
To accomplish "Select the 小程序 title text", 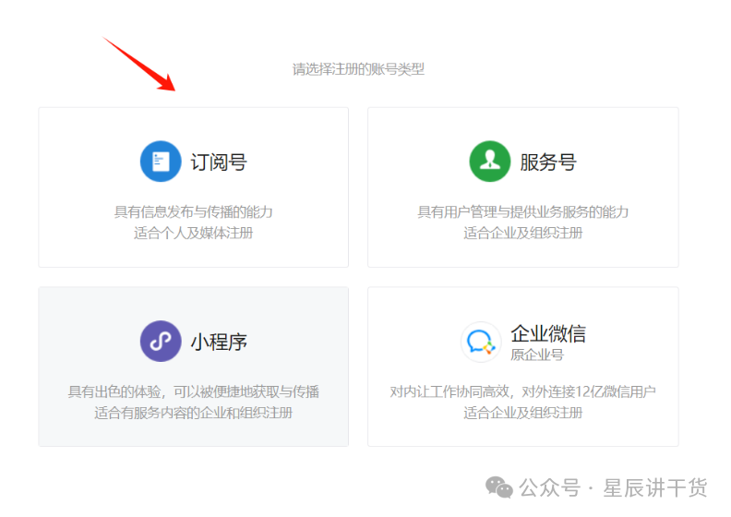I will [219, 343].
